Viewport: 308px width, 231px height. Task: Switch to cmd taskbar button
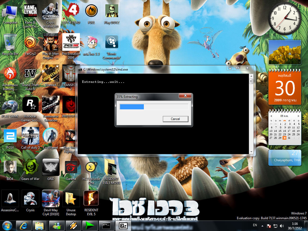pyautogui.click(x=106, y=226)
